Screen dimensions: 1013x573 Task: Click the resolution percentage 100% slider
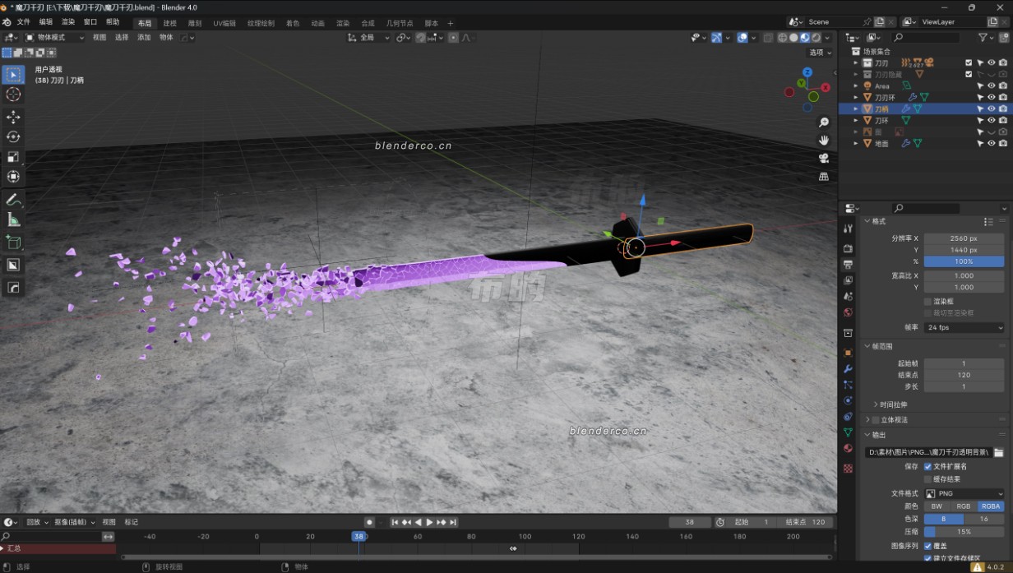tap(964, 261)
